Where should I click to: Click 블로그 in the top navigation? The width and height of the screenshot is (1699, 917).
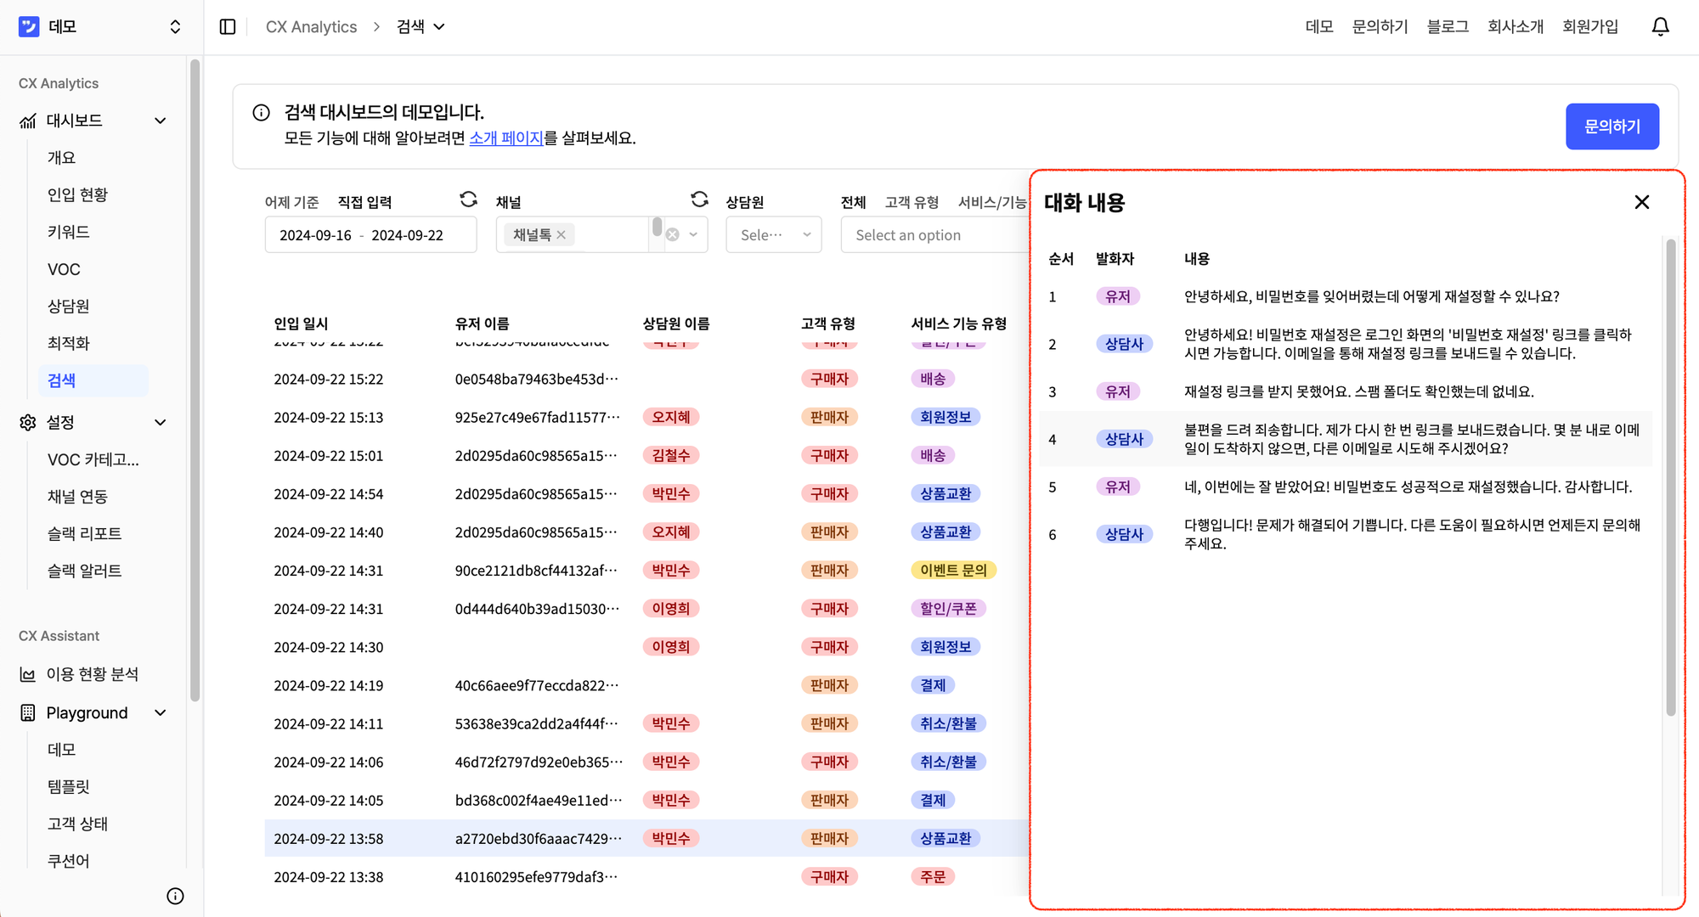(x=1448, y=26)
